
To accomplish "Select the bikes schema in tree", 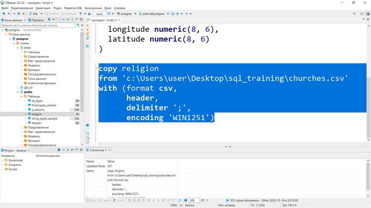I will pos(27,47).
